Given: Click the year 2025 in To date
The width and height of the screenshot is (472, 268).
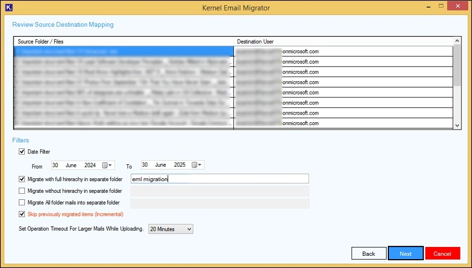Looking at the screenshot, I should point(179,165).
